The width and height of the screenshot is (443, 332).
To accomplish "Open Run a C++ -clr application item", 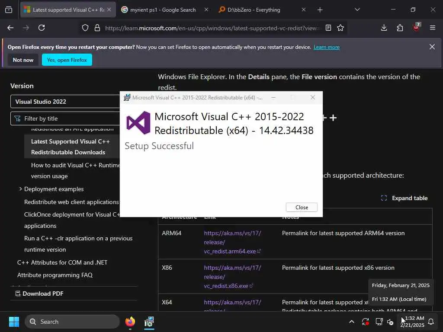I will click(x=78, y=244).
